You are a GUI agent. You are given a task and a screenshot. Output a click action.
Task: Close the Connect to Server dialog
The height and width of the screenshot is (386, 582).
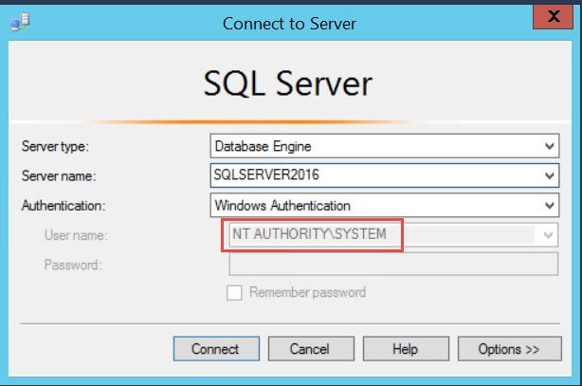(553, 16)
